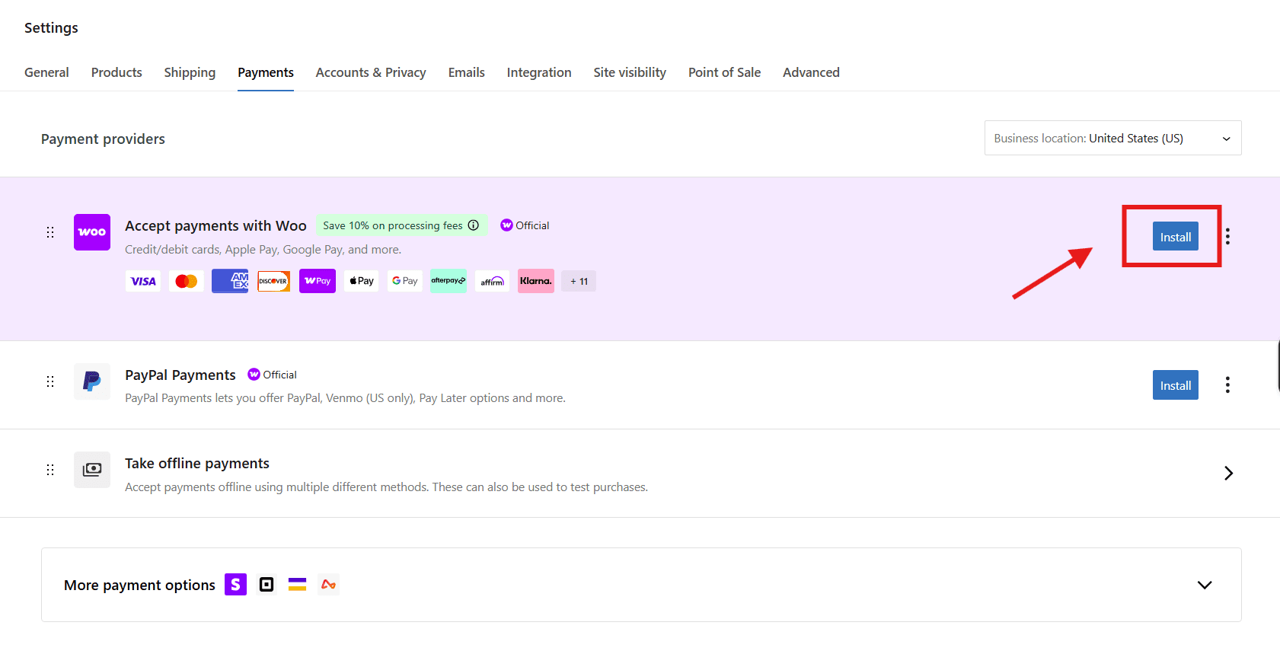Click the Klarna payment method badge
The width and height of the screenshot is (1280, 651).
click(536, 281)
